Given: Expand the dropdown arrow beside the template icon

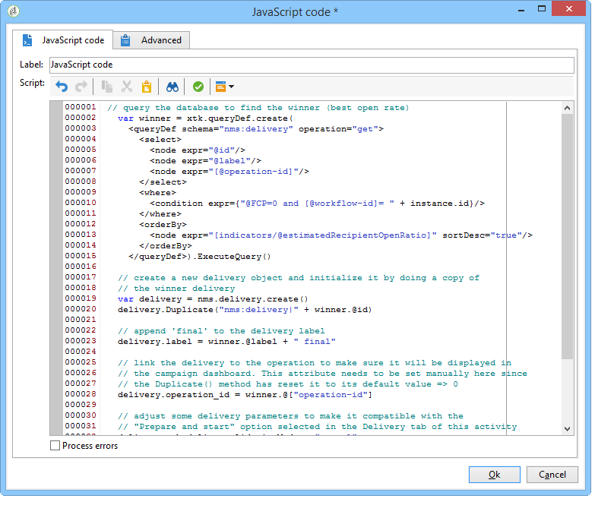Looking at the screenshot, I should (x=231, y=87).
